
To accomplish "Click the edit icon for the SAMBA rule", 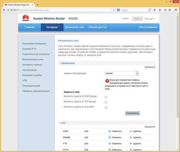I will pos(109,137).
